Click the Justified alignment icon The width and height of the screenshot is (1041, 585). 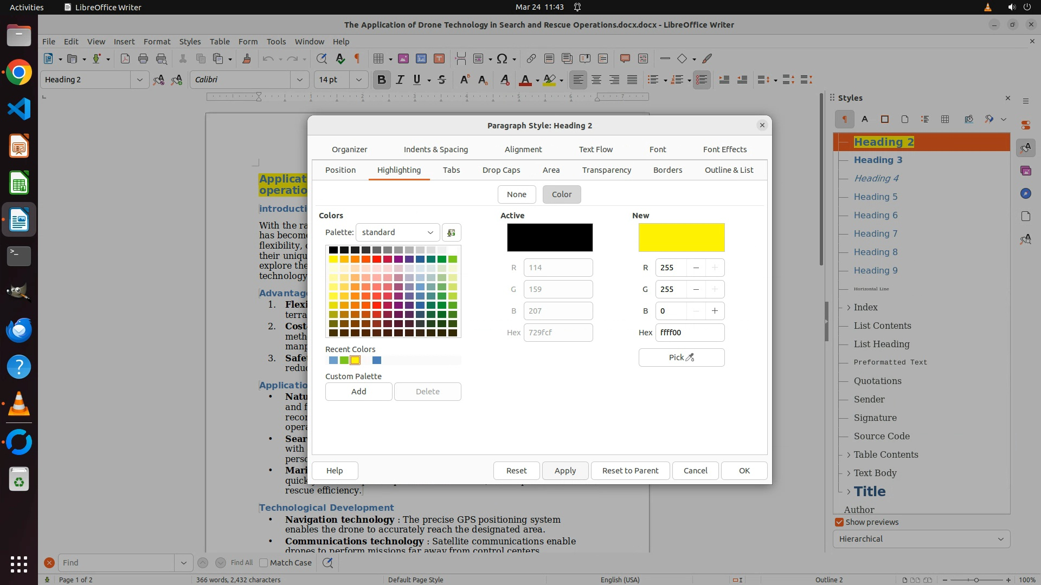coord(632,80)
